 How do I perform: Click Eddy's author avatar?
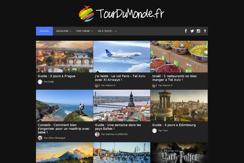pyautogui.click(x=40, y=82)
